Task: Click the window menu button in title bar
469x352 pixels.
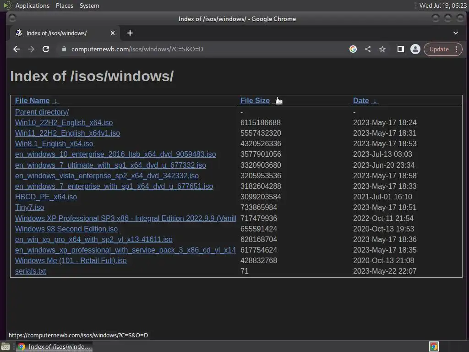Action: coord(12,18)
